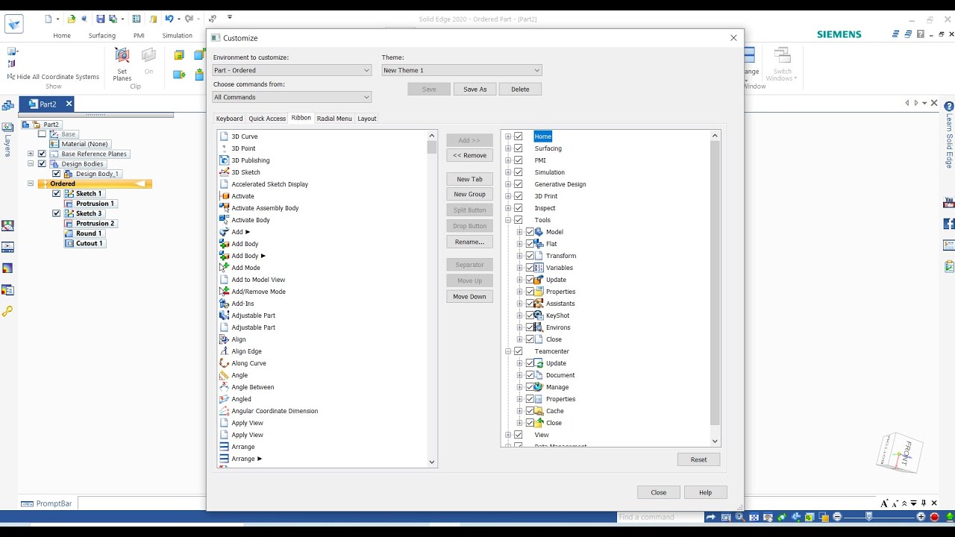Click the Model group icon under Tools
Image resolution: width=955 pixels, height=537 pixels.
click(x=539, y=232)
